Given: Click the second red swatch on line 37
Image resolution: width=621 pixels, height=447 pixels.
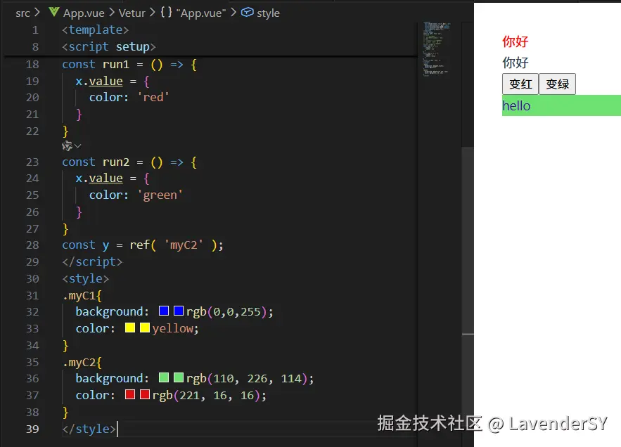Looking at the screenshot, I should 145,394.
